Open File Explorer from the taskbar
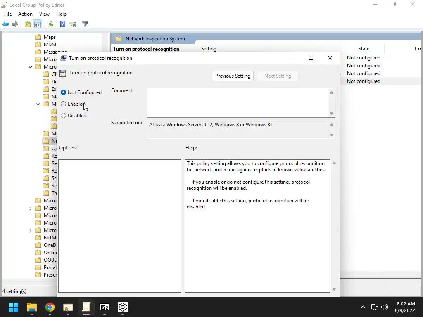The image size is (423, 317). 31,307
